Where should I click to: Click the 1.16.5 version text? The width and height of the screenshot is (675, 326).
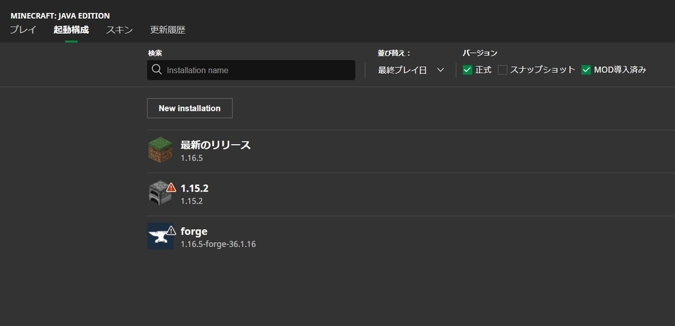tap(192, 158)
